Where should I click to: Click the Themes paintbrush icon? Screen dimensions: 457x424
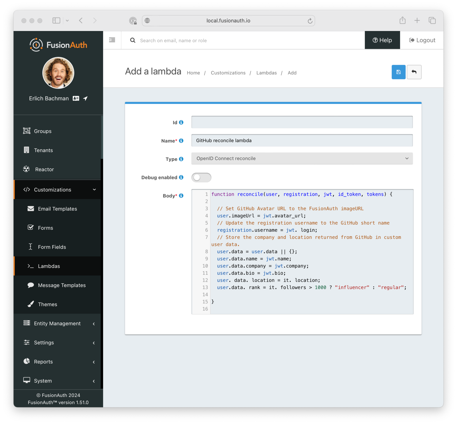click(x=31, y=304)
